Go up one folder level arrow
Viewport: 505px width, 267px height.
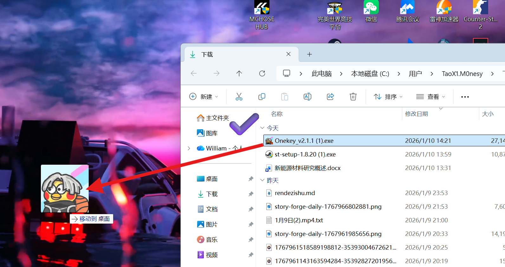[x=239, y=73]
